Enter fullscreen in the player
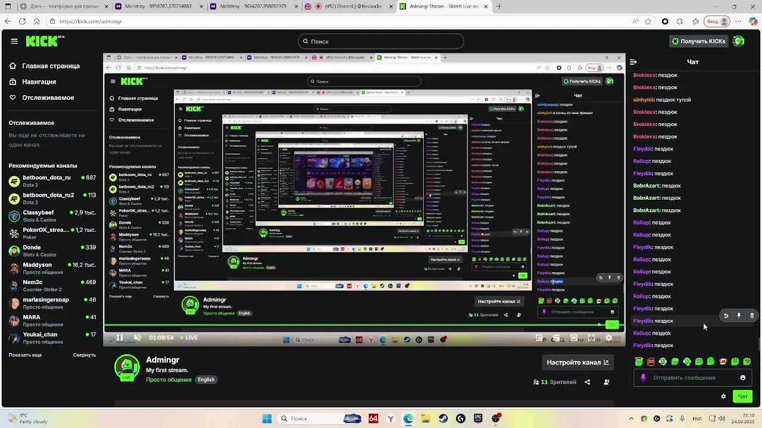The height and width of the screenshot is (428, 762). click(x=591, y=338)
